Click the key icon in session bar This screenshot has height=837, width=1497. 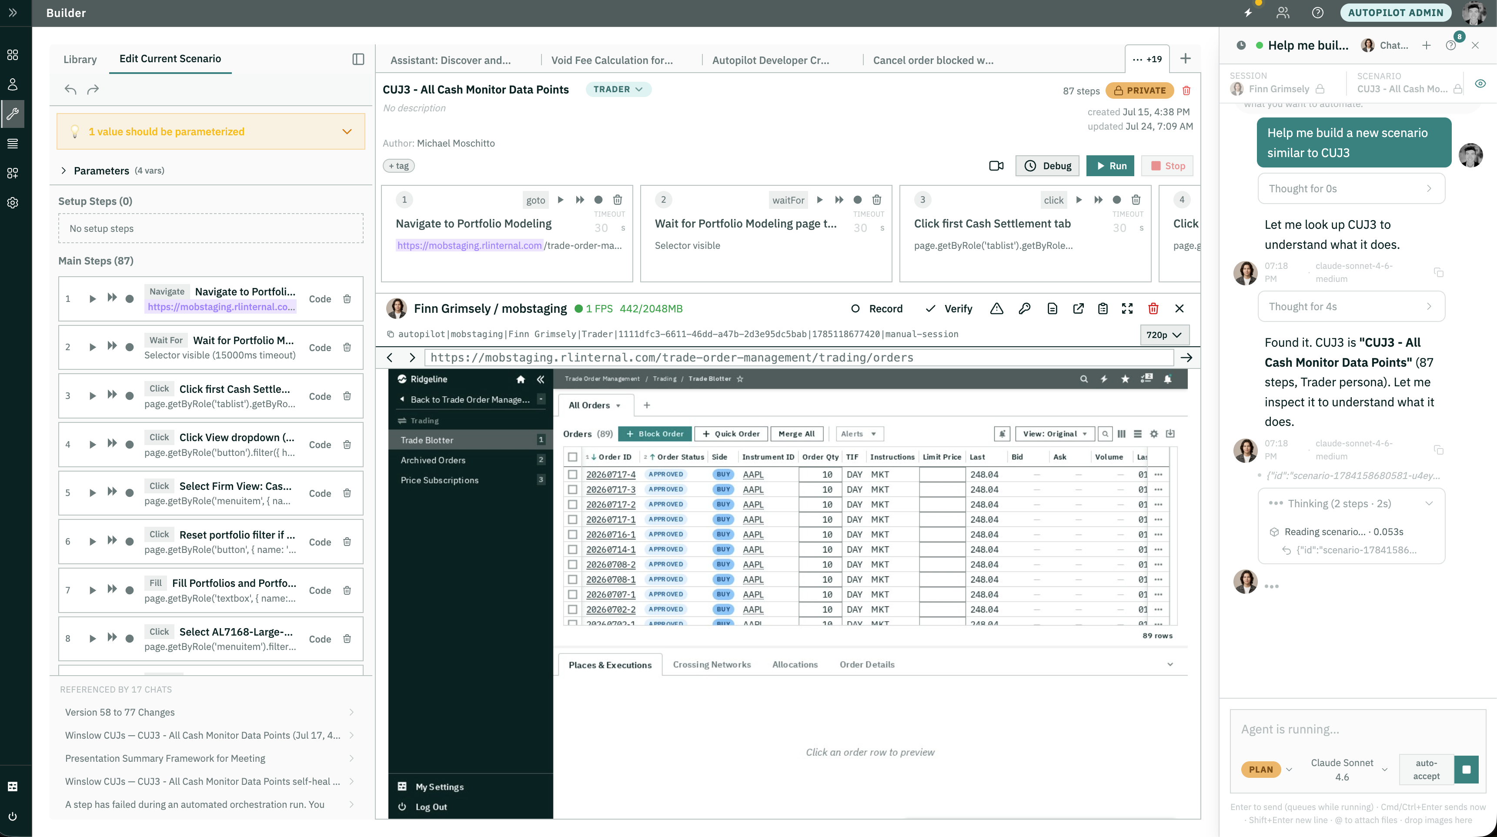[x=1025, y=308]
